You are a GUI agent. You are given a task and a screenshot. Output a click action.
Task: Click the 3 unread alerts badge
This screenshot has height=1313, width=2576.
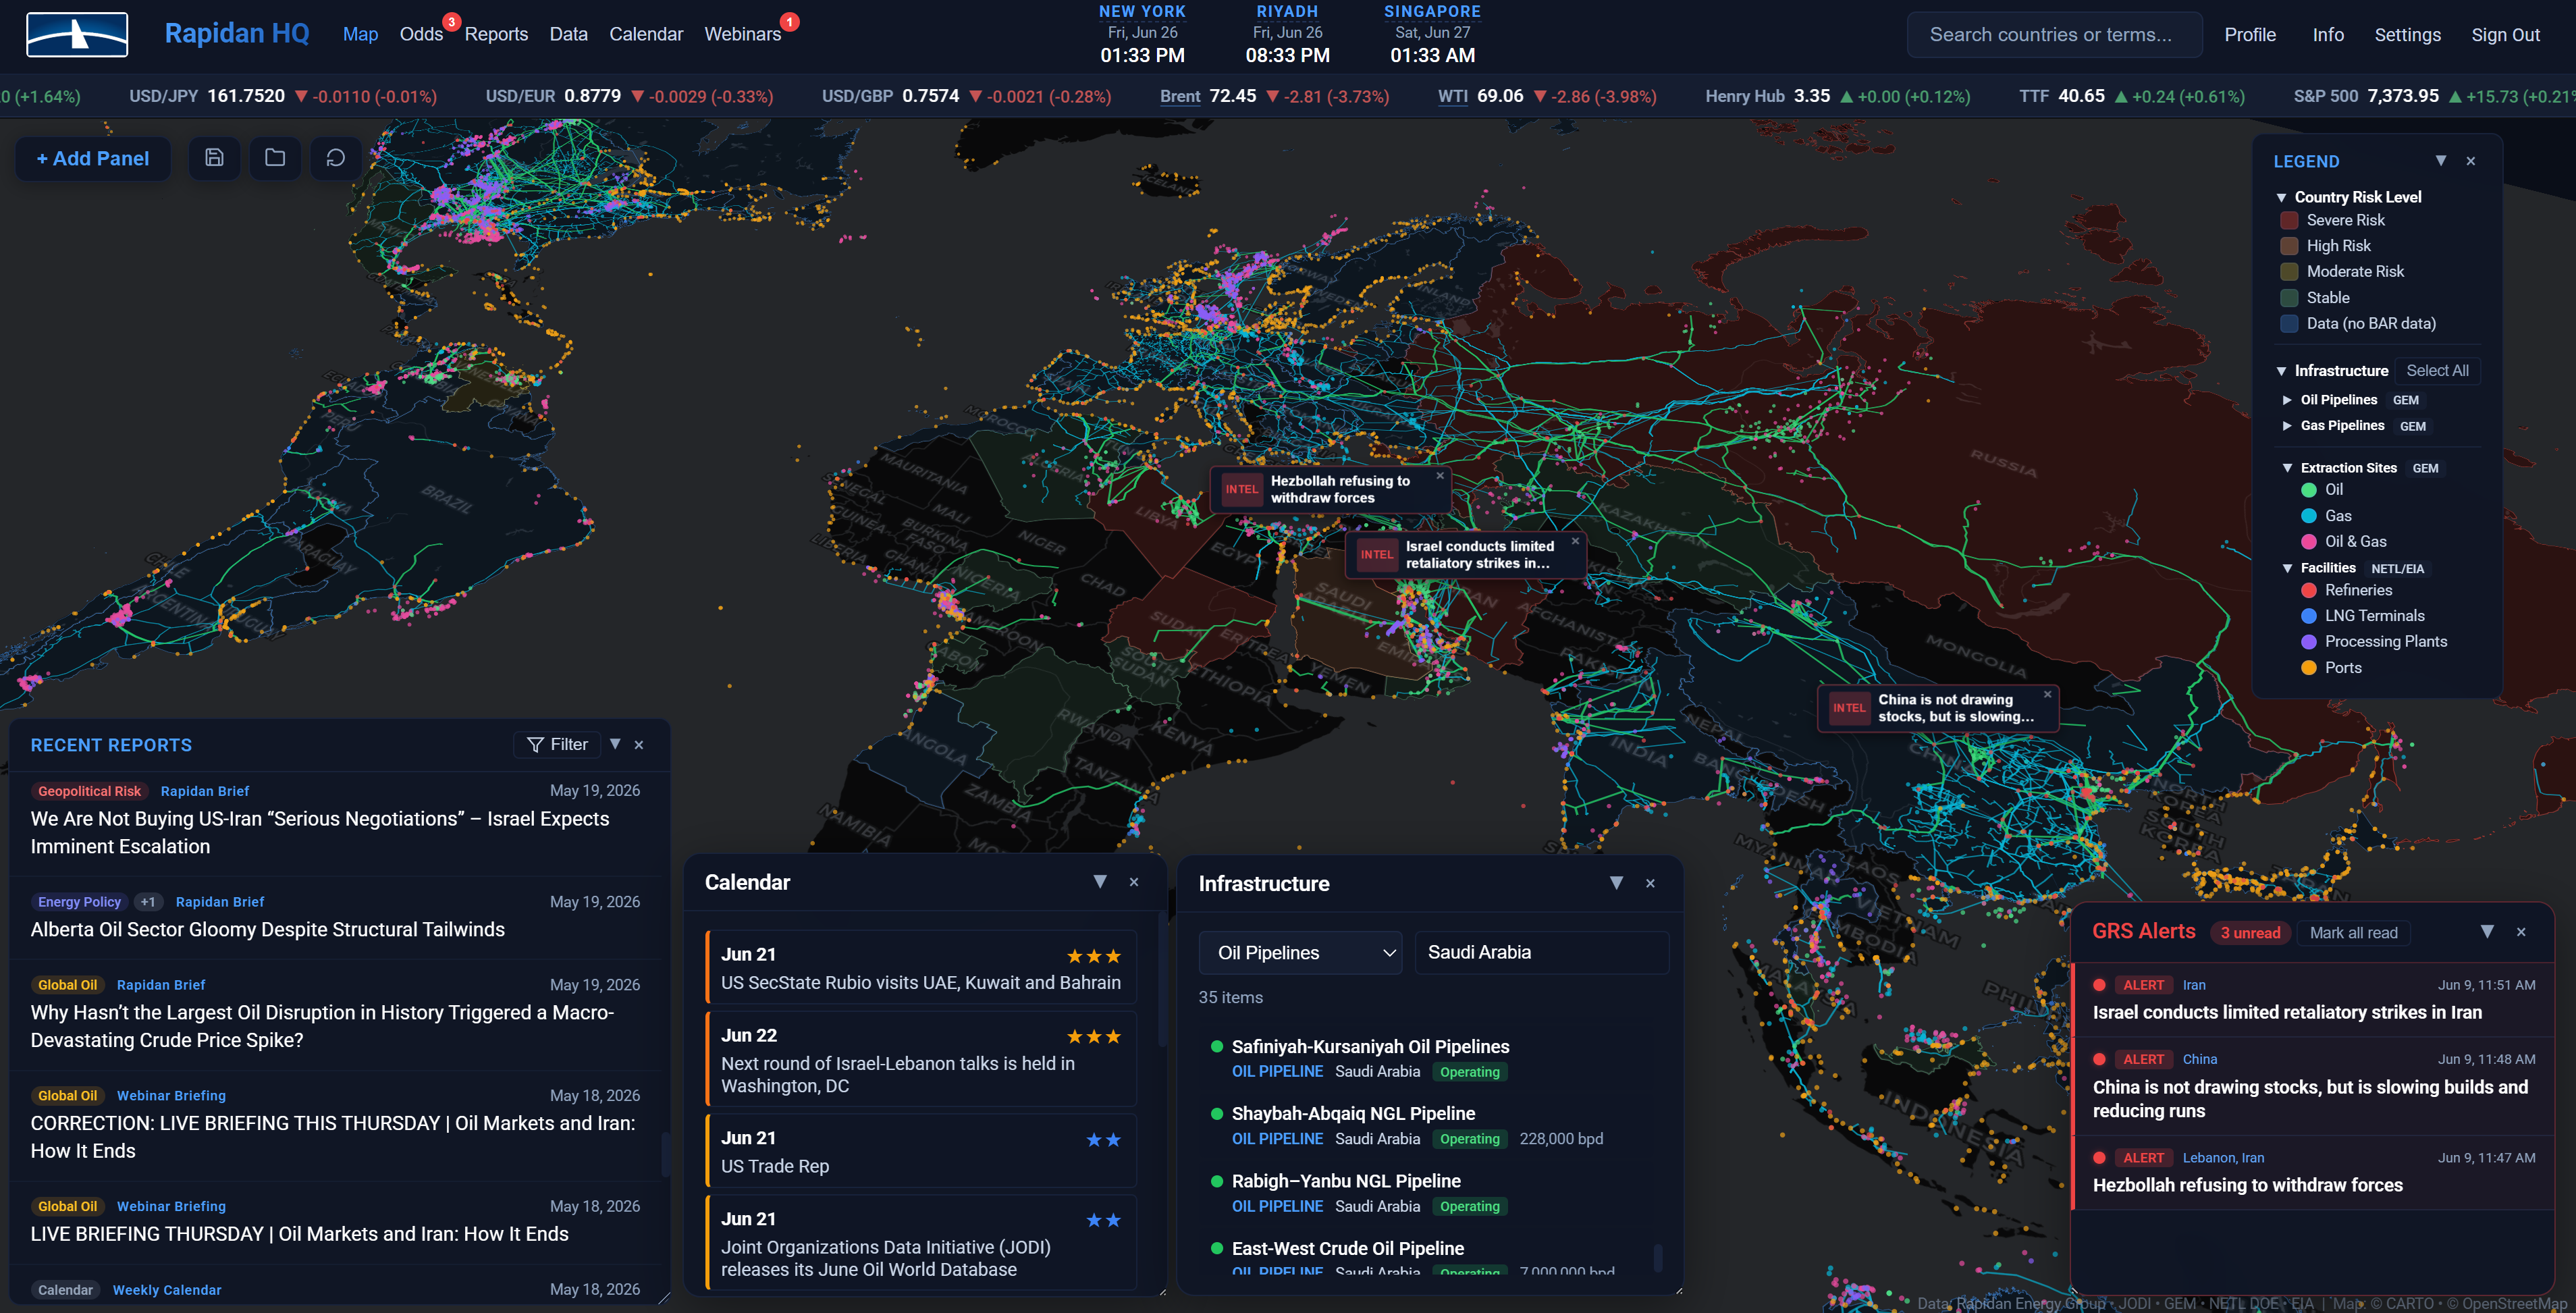tap(2250, 933)
